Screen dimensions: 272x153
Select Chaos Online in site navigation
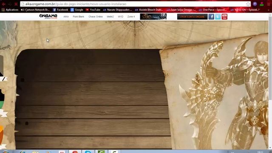96,17
